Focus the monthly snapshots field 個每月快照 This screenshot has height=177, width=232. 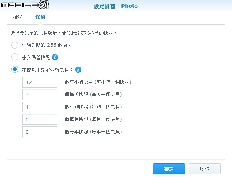[40, 119]
